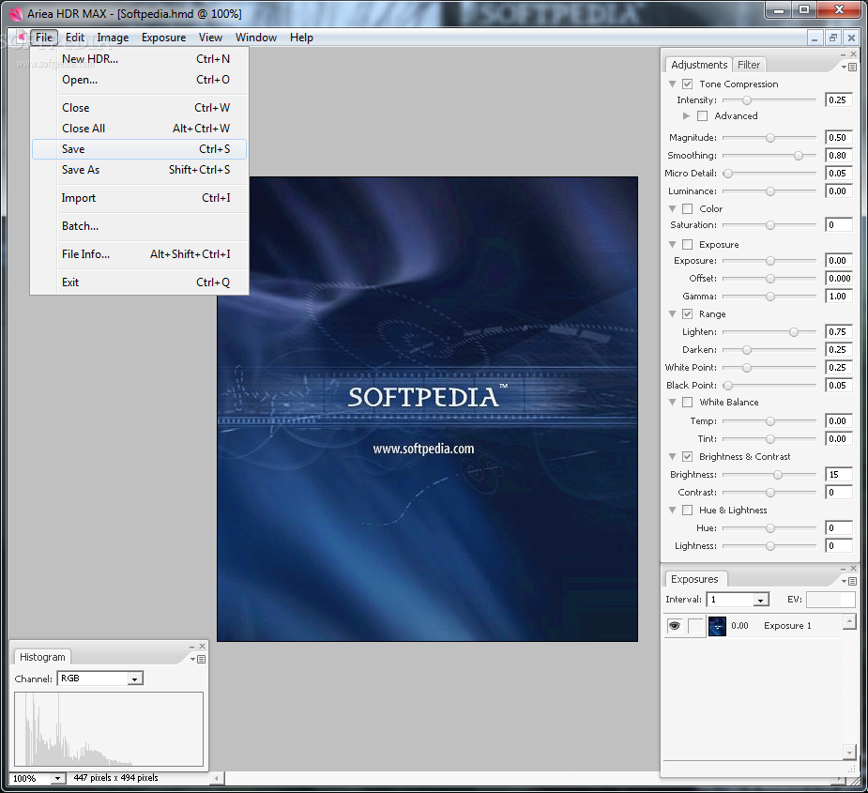The height and width of the screenshot is (793, 868).
Task: Select the Histogram tab
Action: [x=42, y=657]
